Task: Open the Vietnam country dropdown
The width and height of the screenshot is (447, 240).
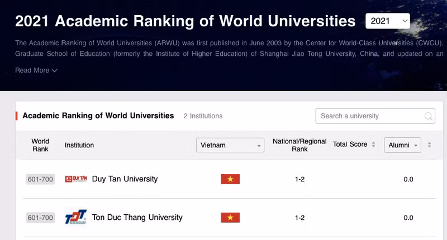Action: tap(230, 145)
